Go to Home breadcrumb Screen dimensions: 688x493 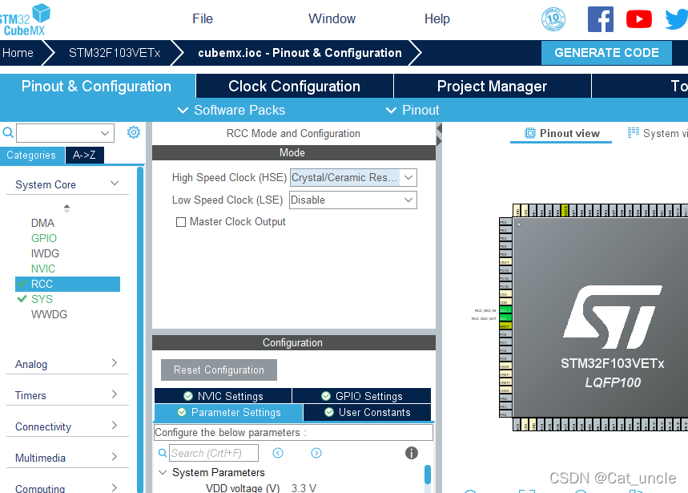point(18,53)
